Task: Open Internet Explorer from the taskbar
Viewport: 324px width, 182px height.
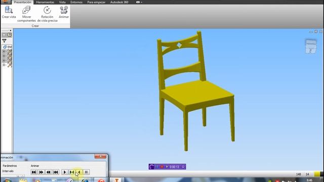Action: point(85,180)
